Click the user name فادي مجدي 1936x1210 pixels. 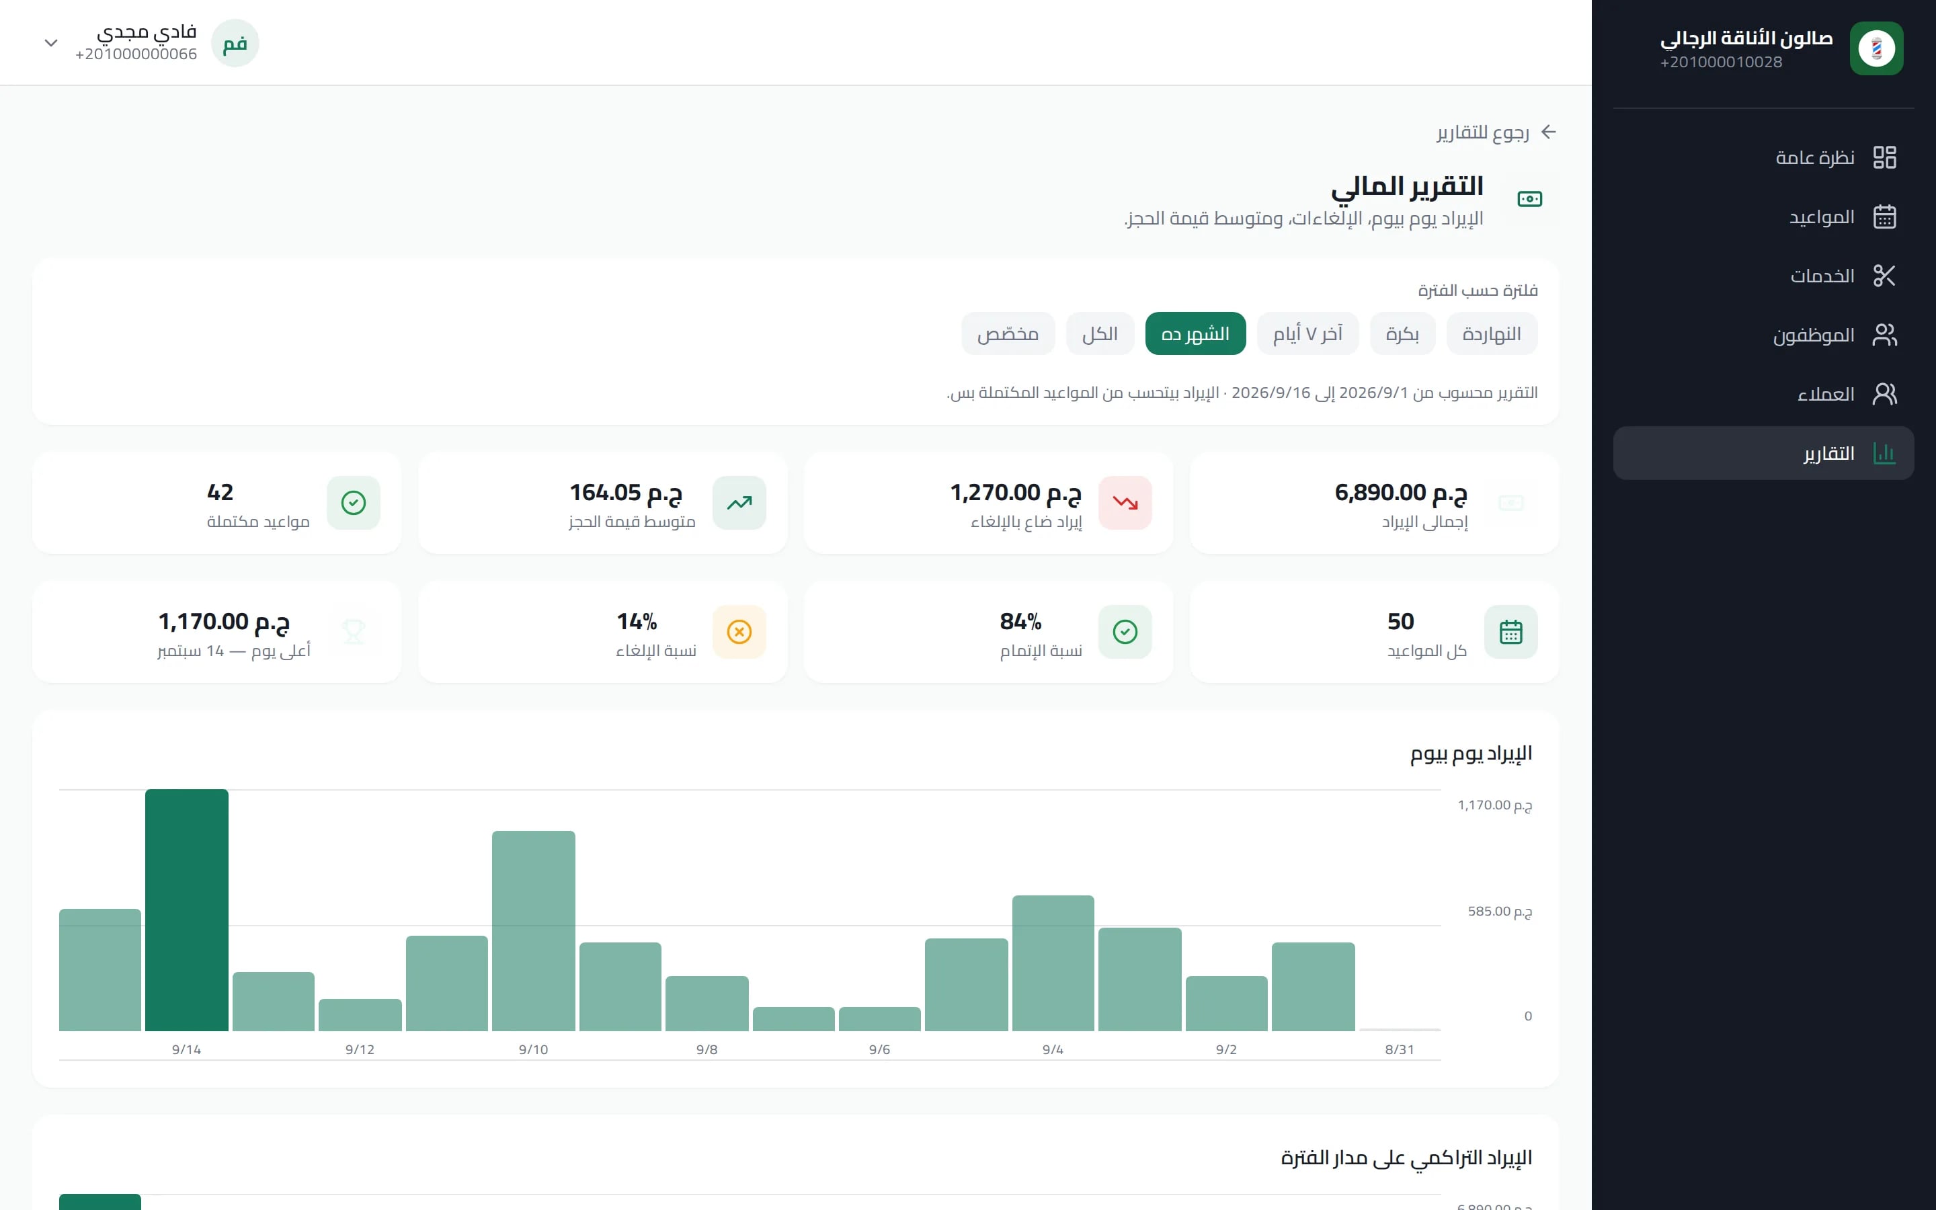pos(147,32)
